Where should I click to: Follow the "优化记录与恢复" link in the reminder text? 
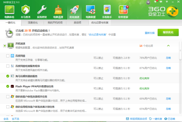click(97, 34)
